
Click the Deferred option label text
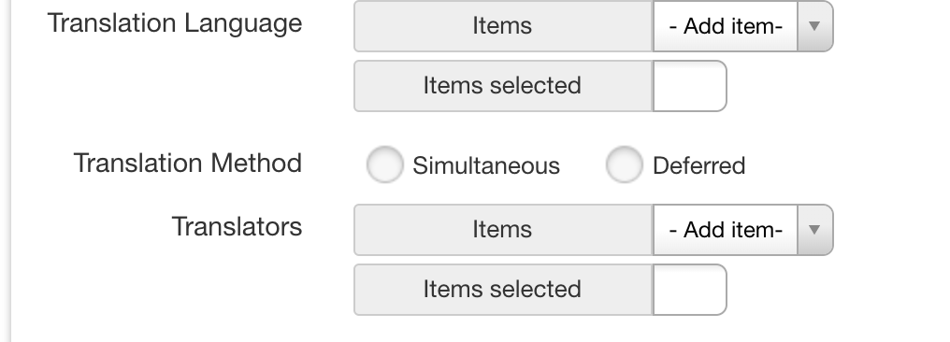(698, 165)
